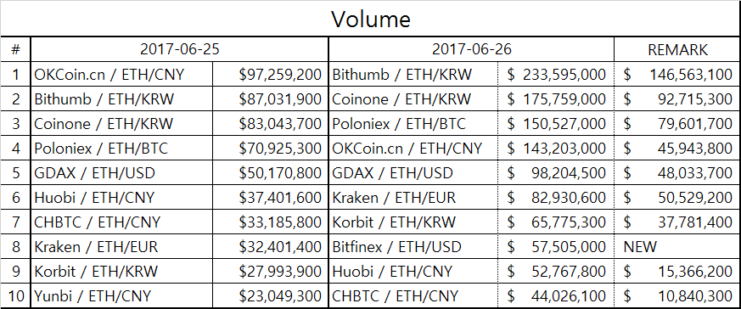The width and height of the screenshot is (741, 309).
Task: Select the OKCoin.cn / ETH/CNY cell in row 1
Action: tap(122, 74)
